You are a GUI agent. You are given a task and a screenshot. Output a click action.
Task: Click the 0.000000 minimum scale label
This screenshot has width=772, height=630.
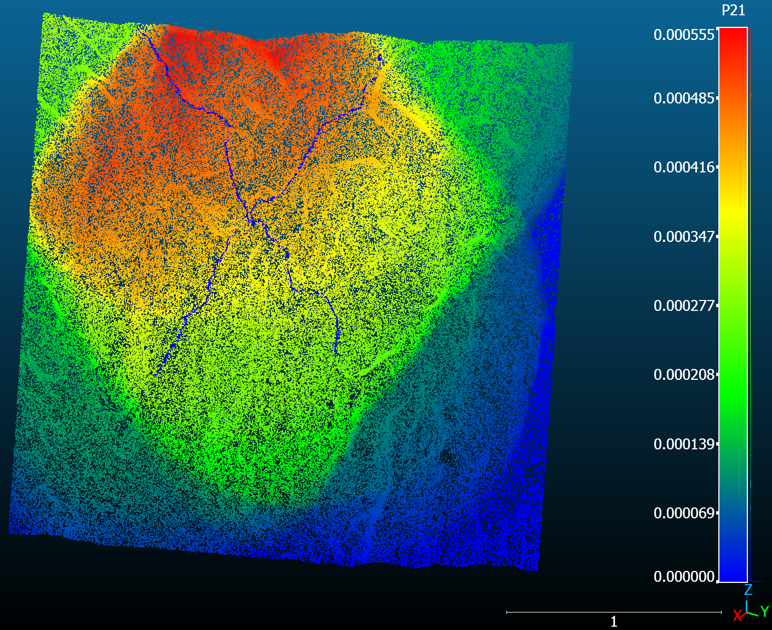pos(684,577)
